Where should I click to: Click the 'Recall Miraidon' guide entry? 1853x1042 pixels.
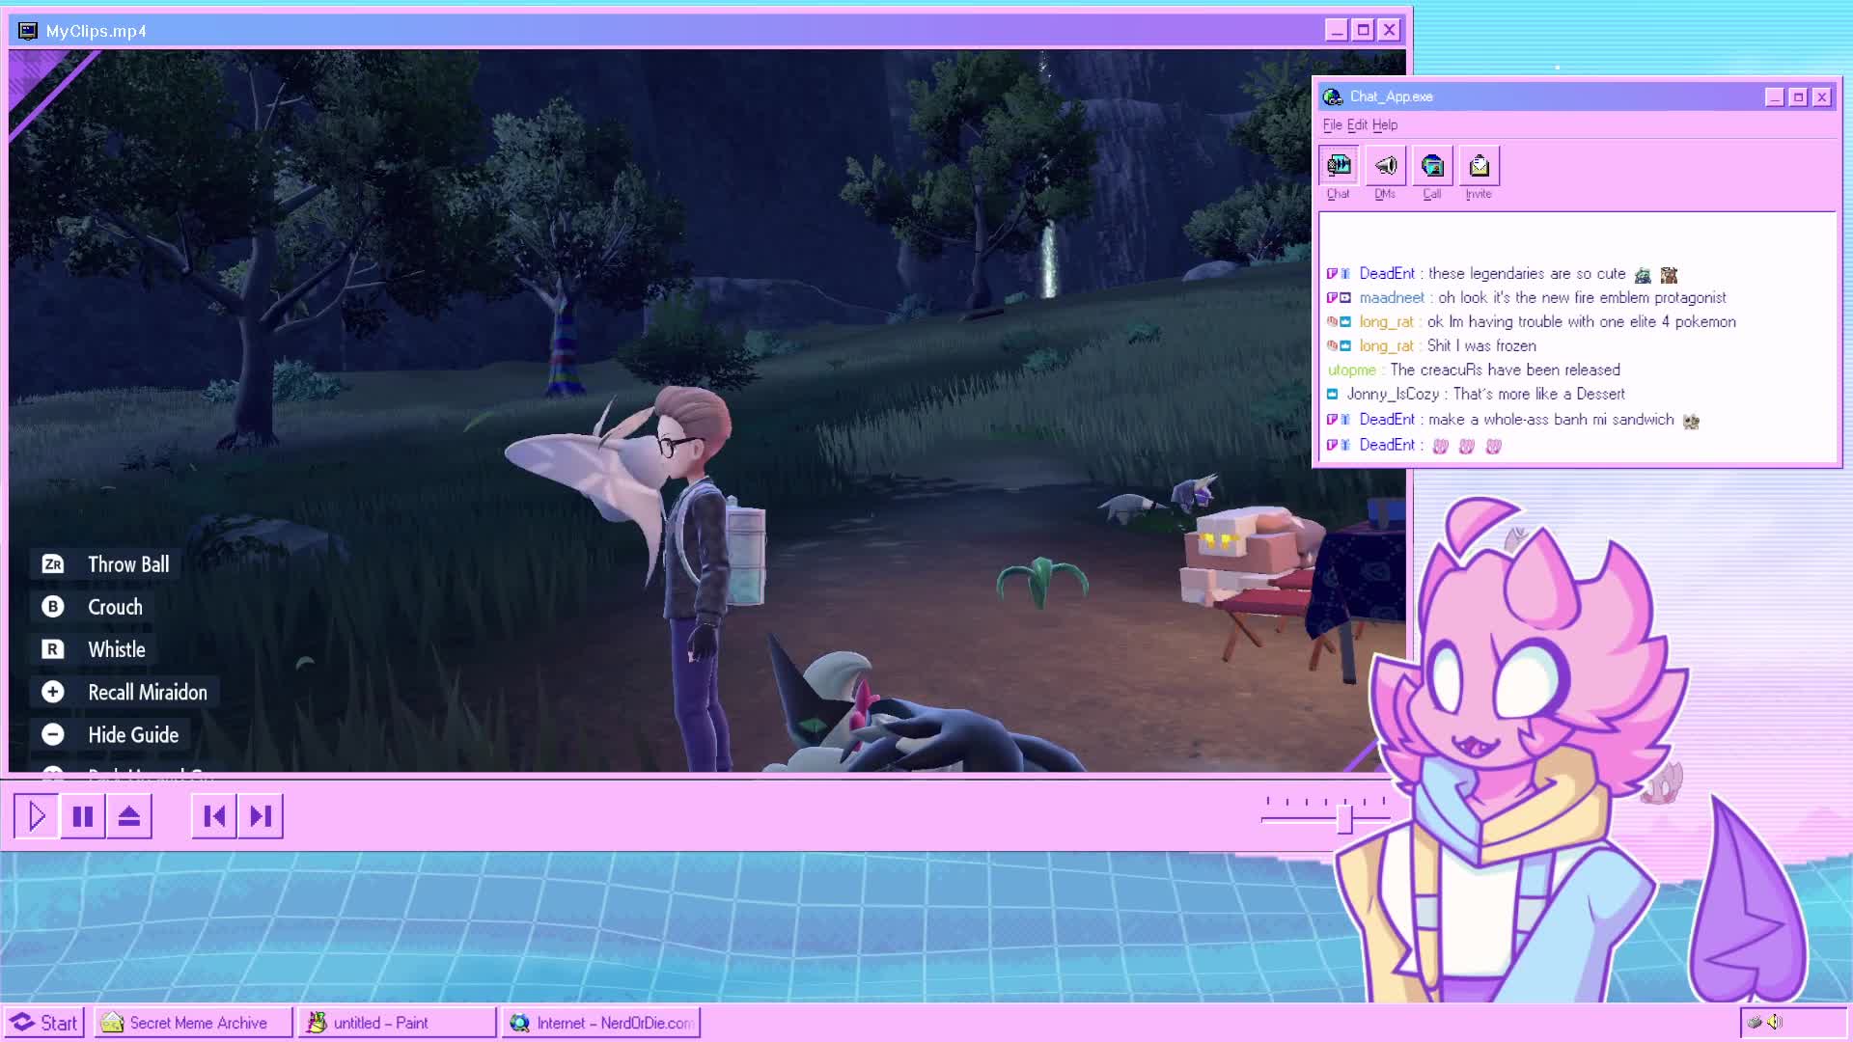coord(124,692)
